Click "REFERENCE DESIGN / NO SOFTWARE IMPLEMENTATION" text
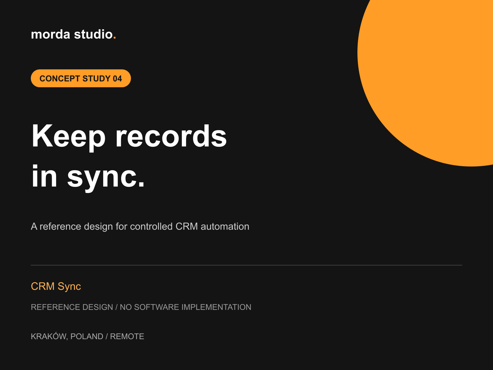 [x=141, y=307]
